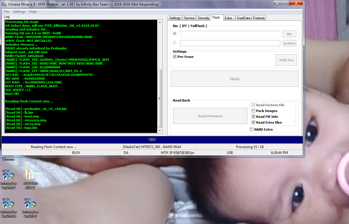
Task: Toggle the Pre-Erase checkbox
Action: coord(175,57)
